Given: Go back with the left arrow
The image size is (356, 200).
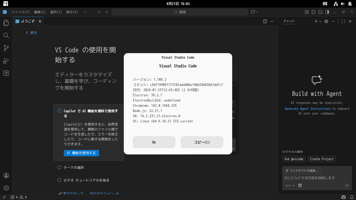Looking at the screenshot, I should pos(99,12).
